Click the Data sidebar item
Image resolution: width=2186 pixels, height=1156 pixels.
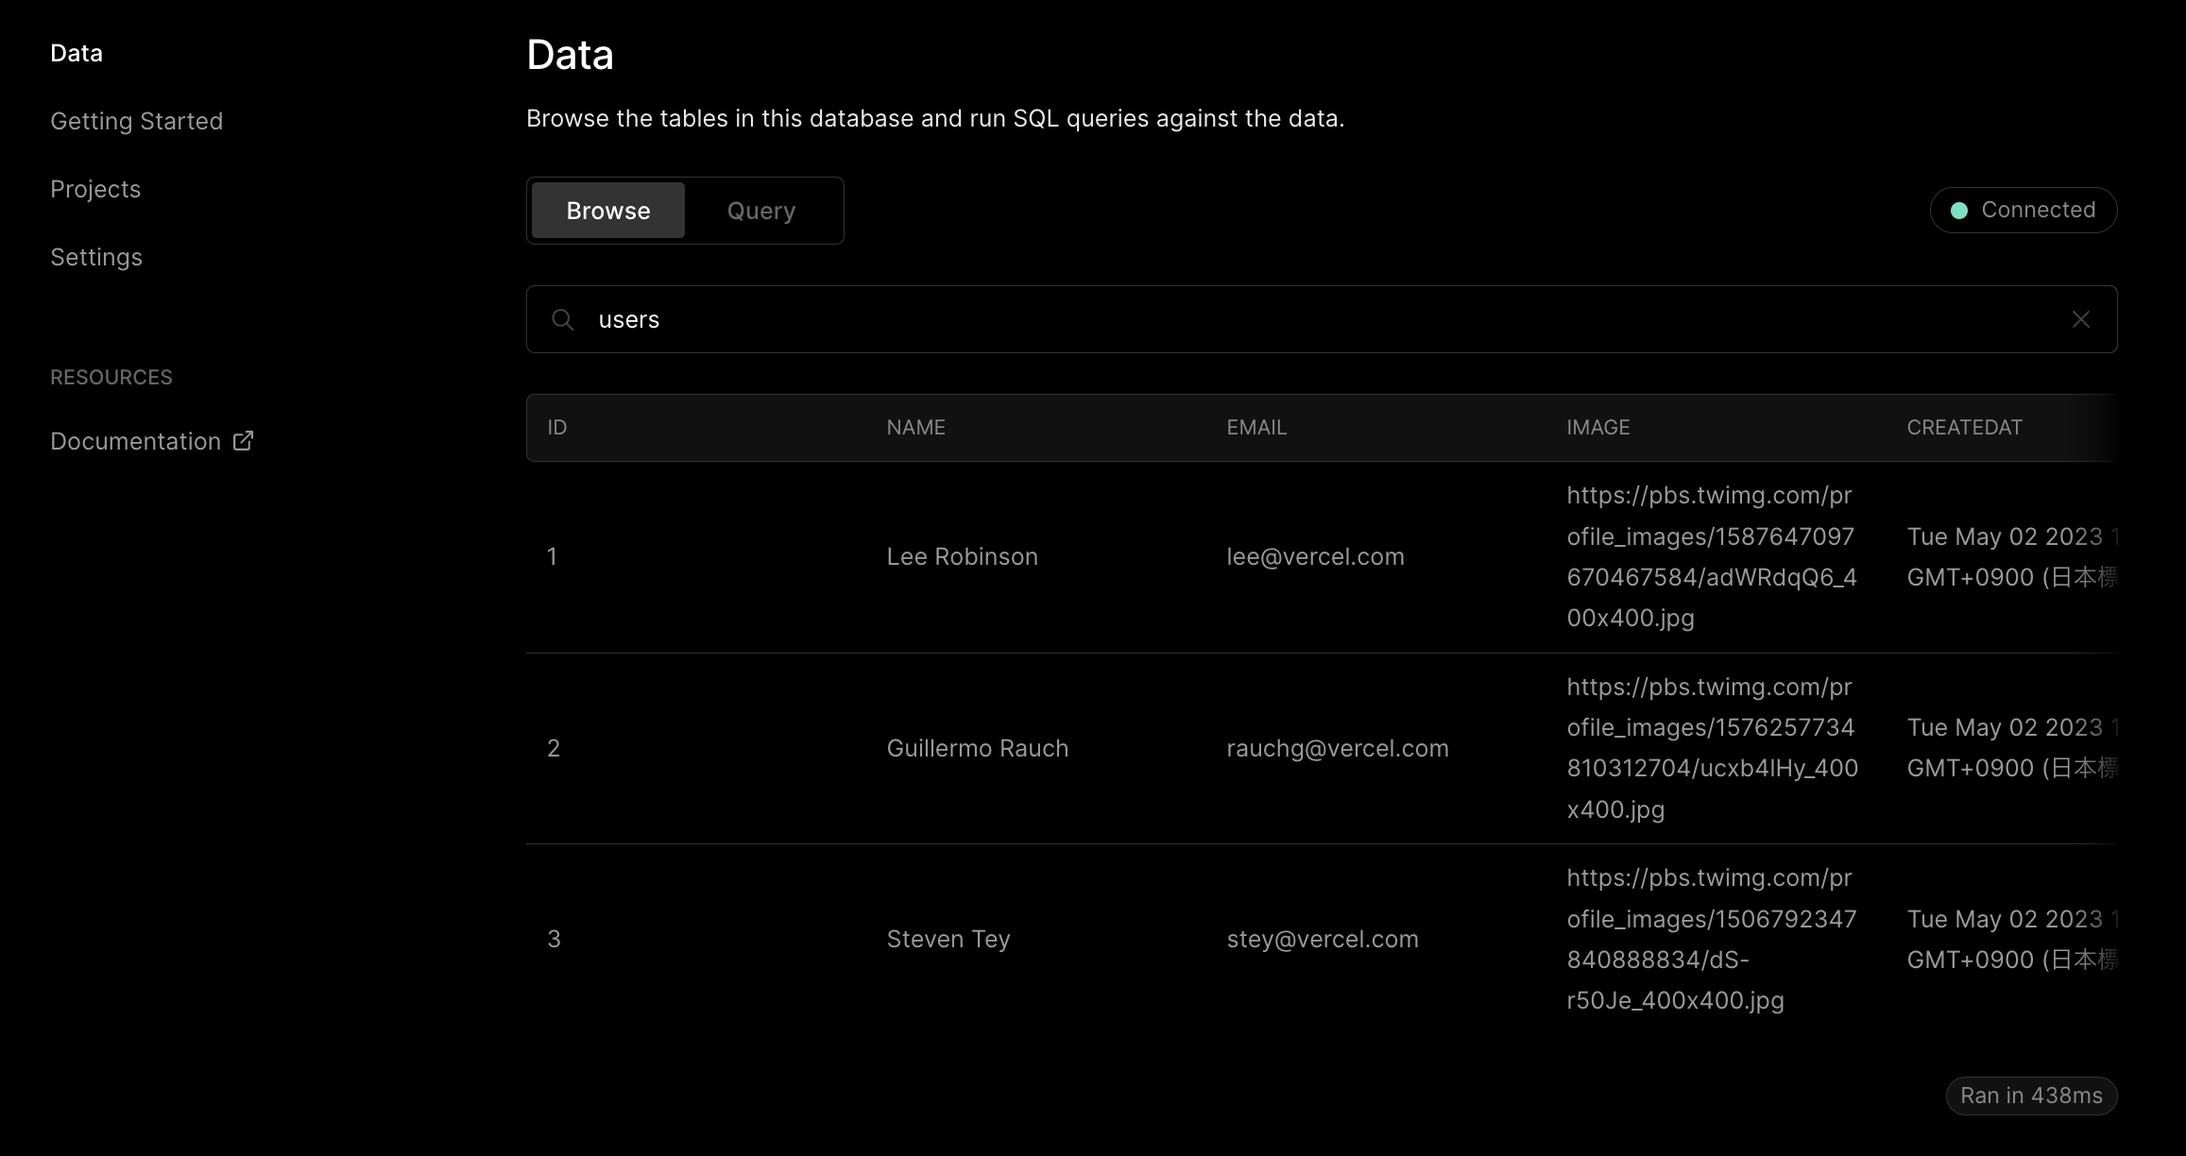pos(77,53)
